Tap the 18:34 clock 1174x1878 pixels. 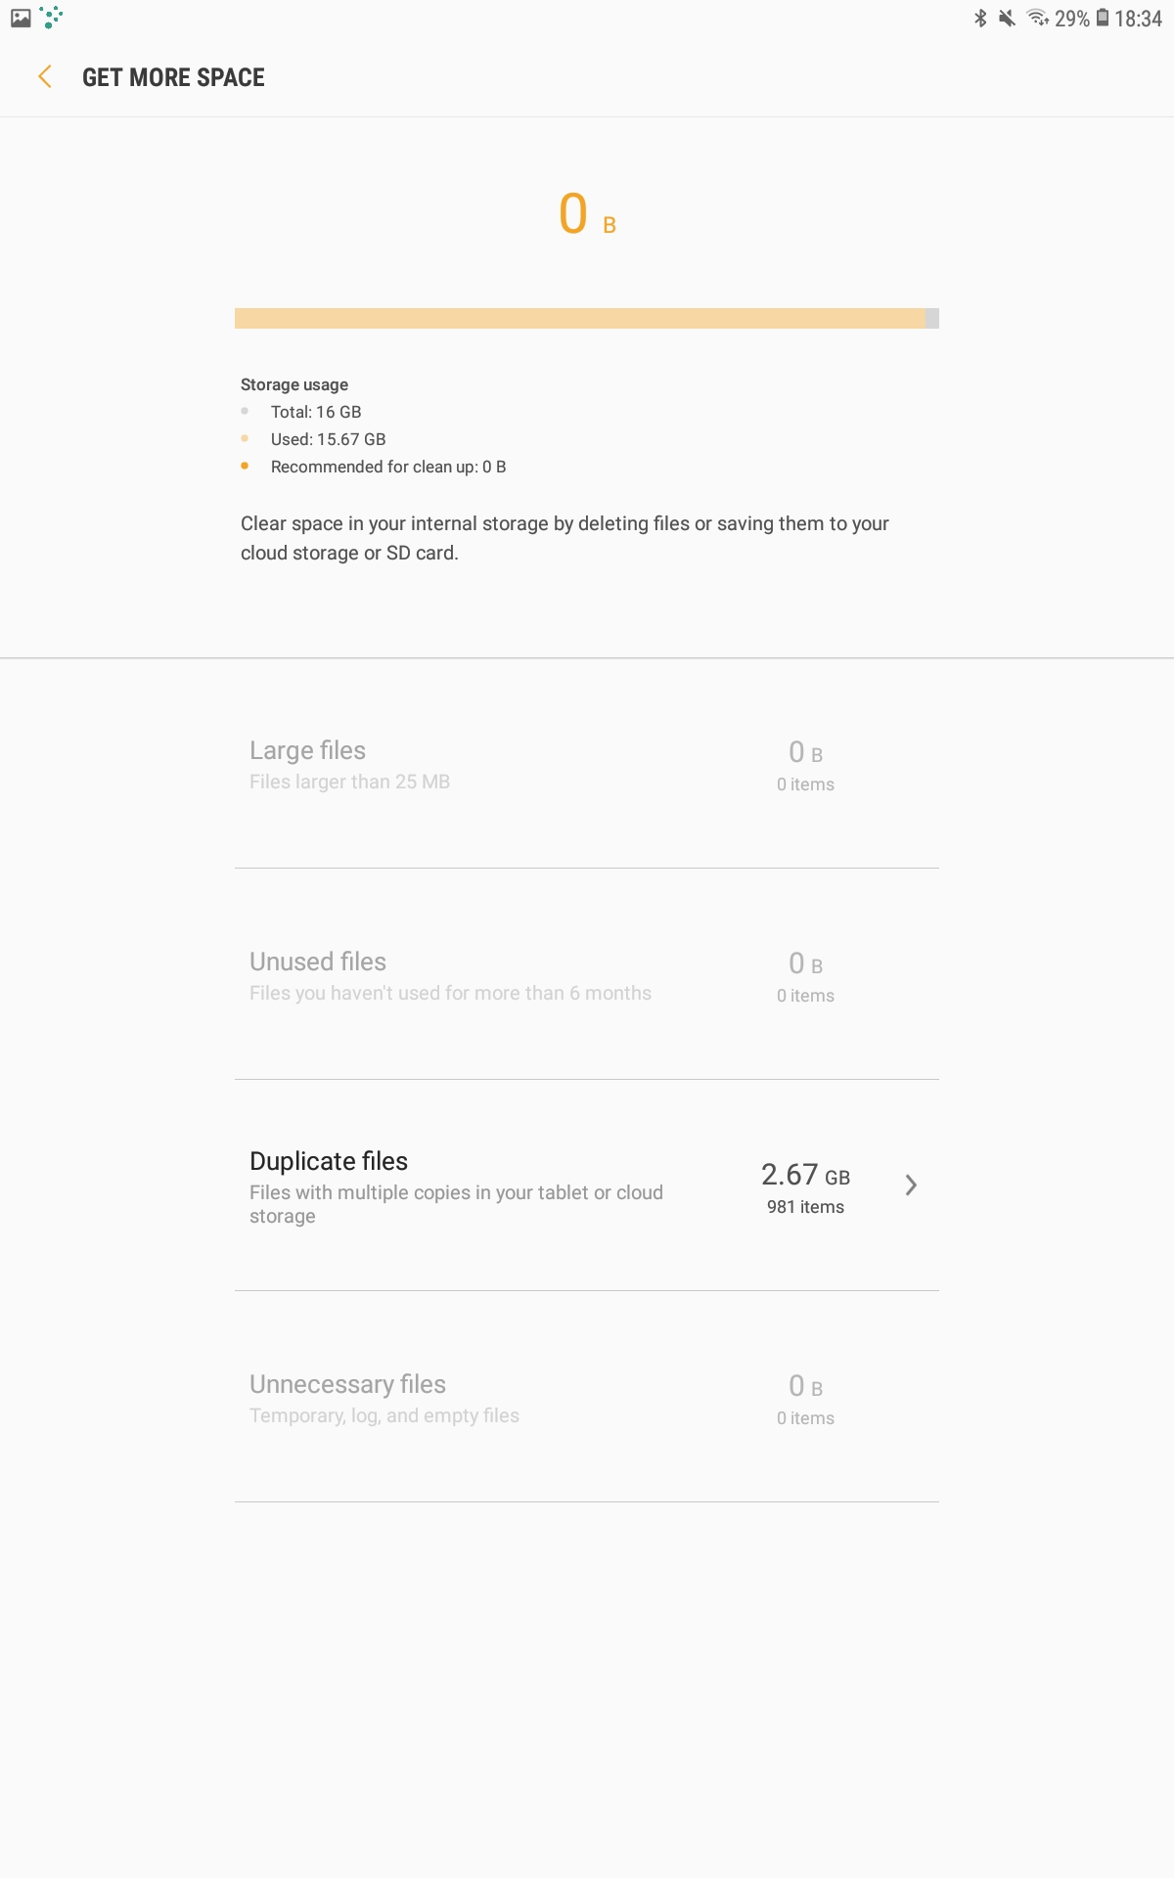click(1138, 19)
